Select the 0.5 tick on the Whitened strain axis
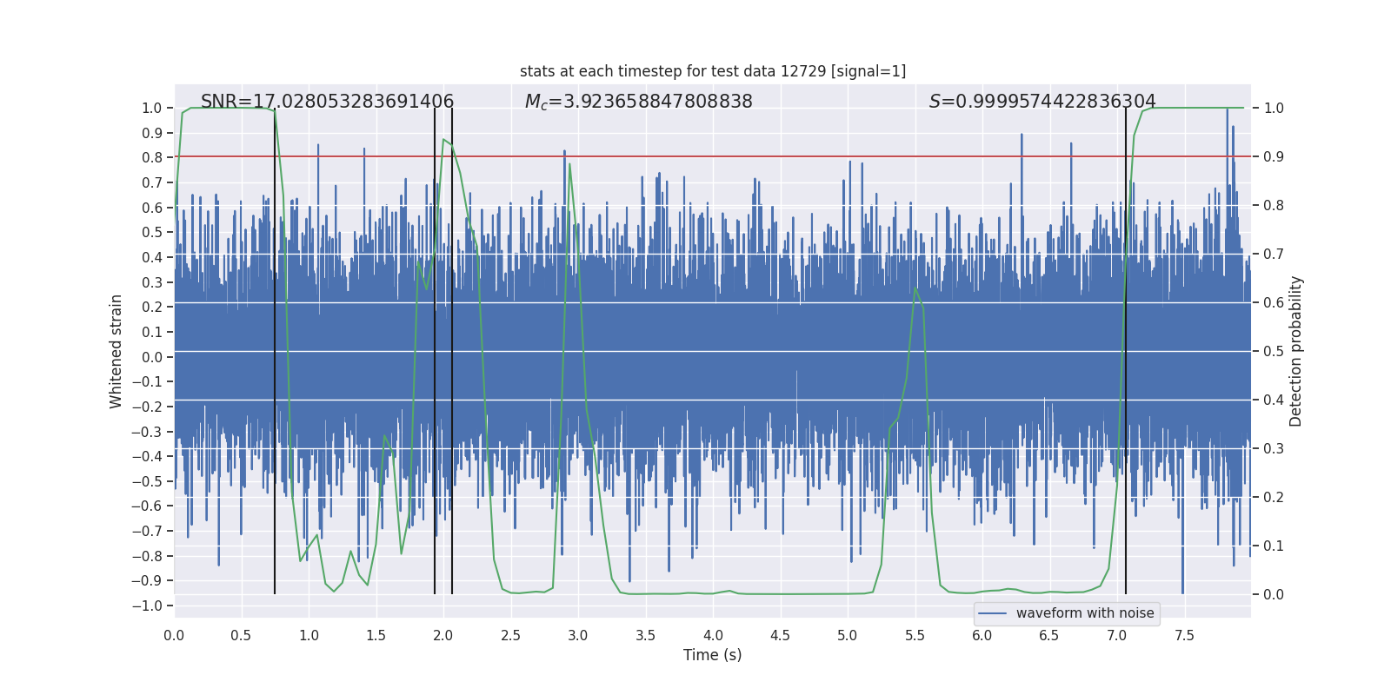Screen dimensions: 1391x695 152,232
